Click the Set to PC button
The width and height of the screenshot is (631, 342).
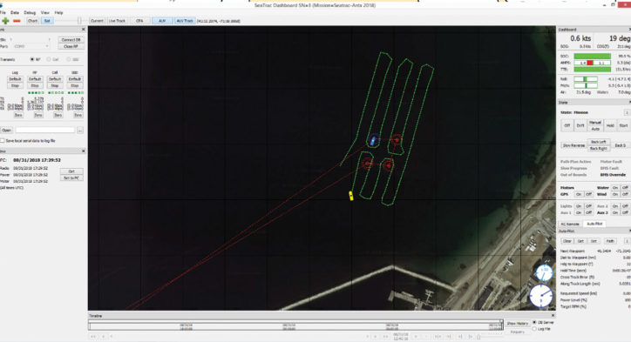click(71, 178)
